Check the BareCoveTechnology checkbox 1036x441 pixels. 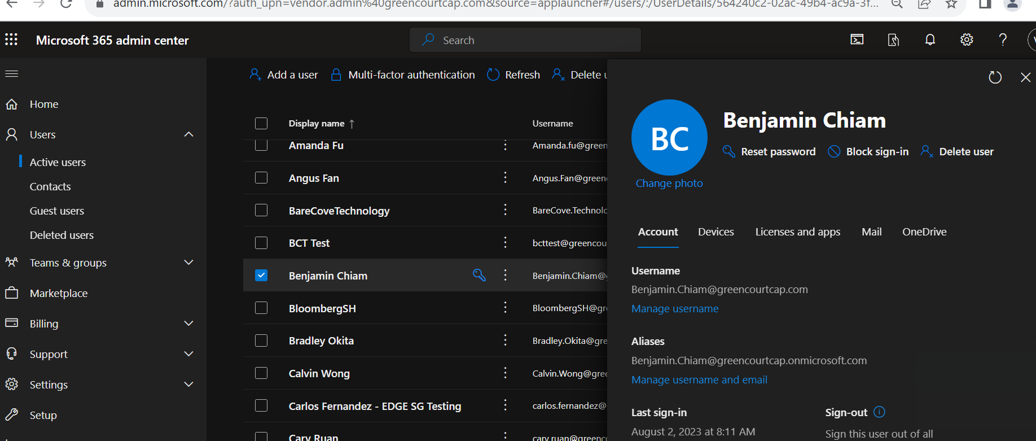click(261, 210)
